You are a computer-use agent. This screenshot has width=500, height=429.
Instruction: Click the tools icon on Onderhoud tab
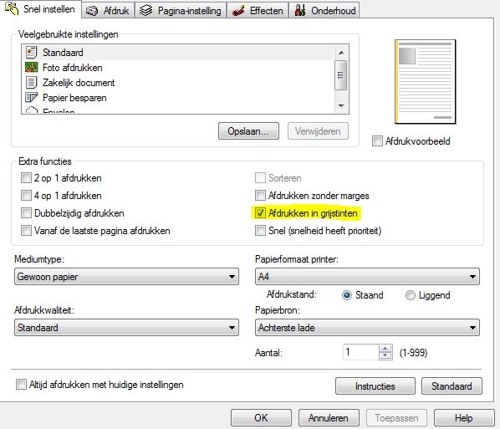click(x=299, y=10)
